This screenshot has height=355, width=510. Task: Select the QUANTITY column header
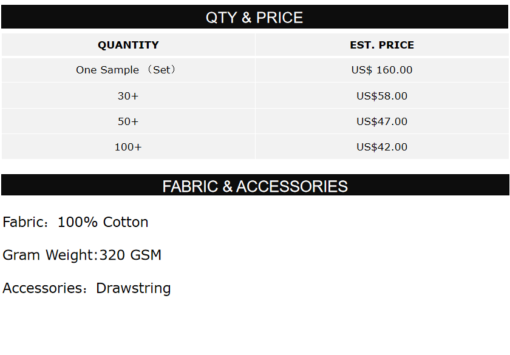pyautogui.click(x=128, y=45)
